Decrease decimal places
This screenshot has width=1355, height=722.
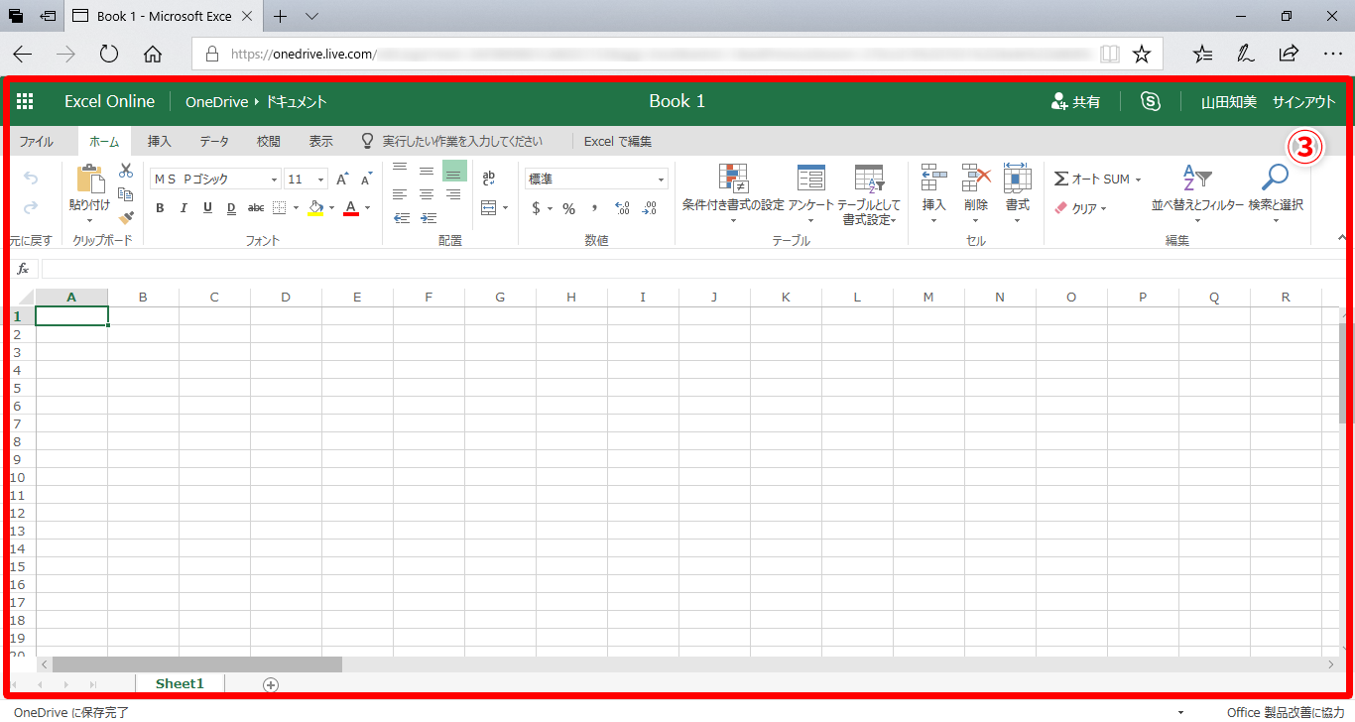650,208
